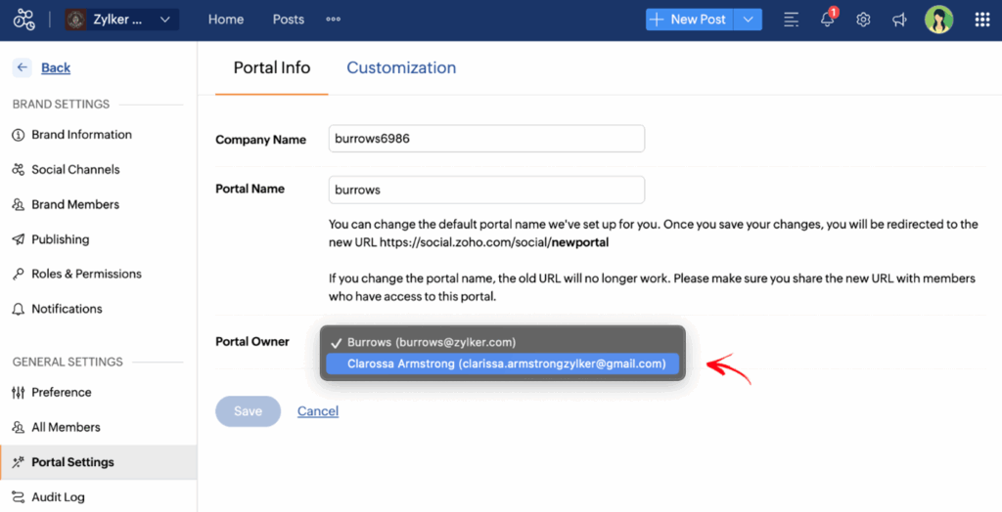Open the notifications bell icon
Screen dimensions: 1002x512
click(x=827, y=21)
